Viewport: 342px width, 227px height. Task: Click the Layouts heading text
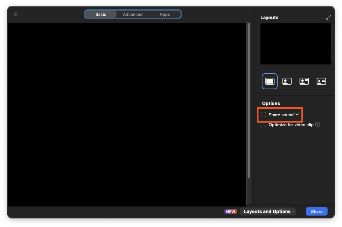click(x=269, y=18)
